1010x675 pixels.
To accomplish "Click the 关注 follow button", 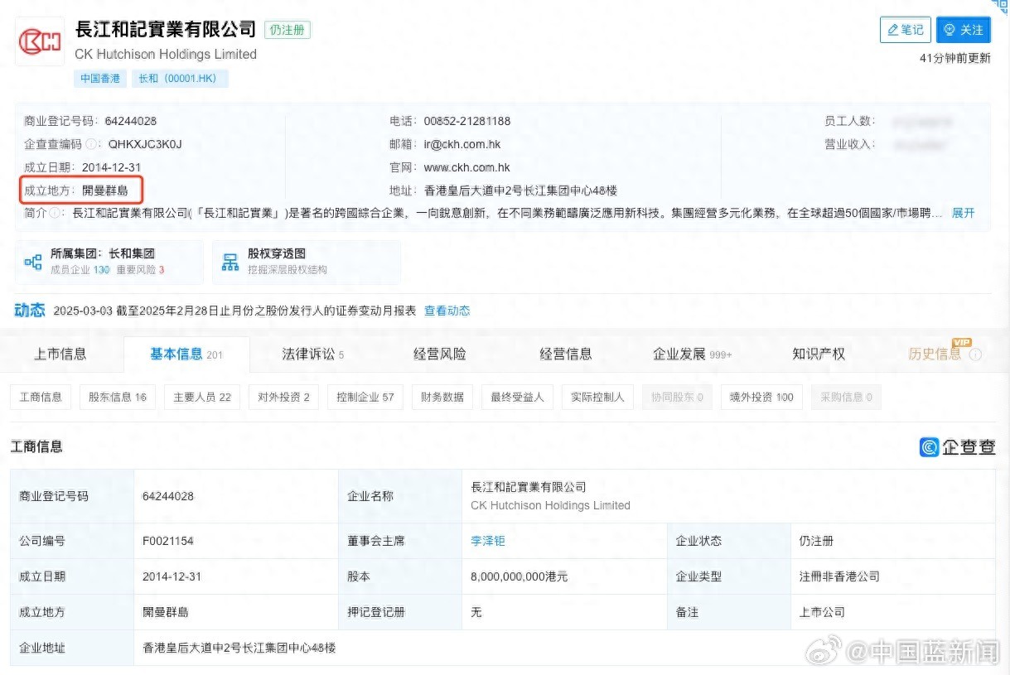I will (x=963, y=30).
